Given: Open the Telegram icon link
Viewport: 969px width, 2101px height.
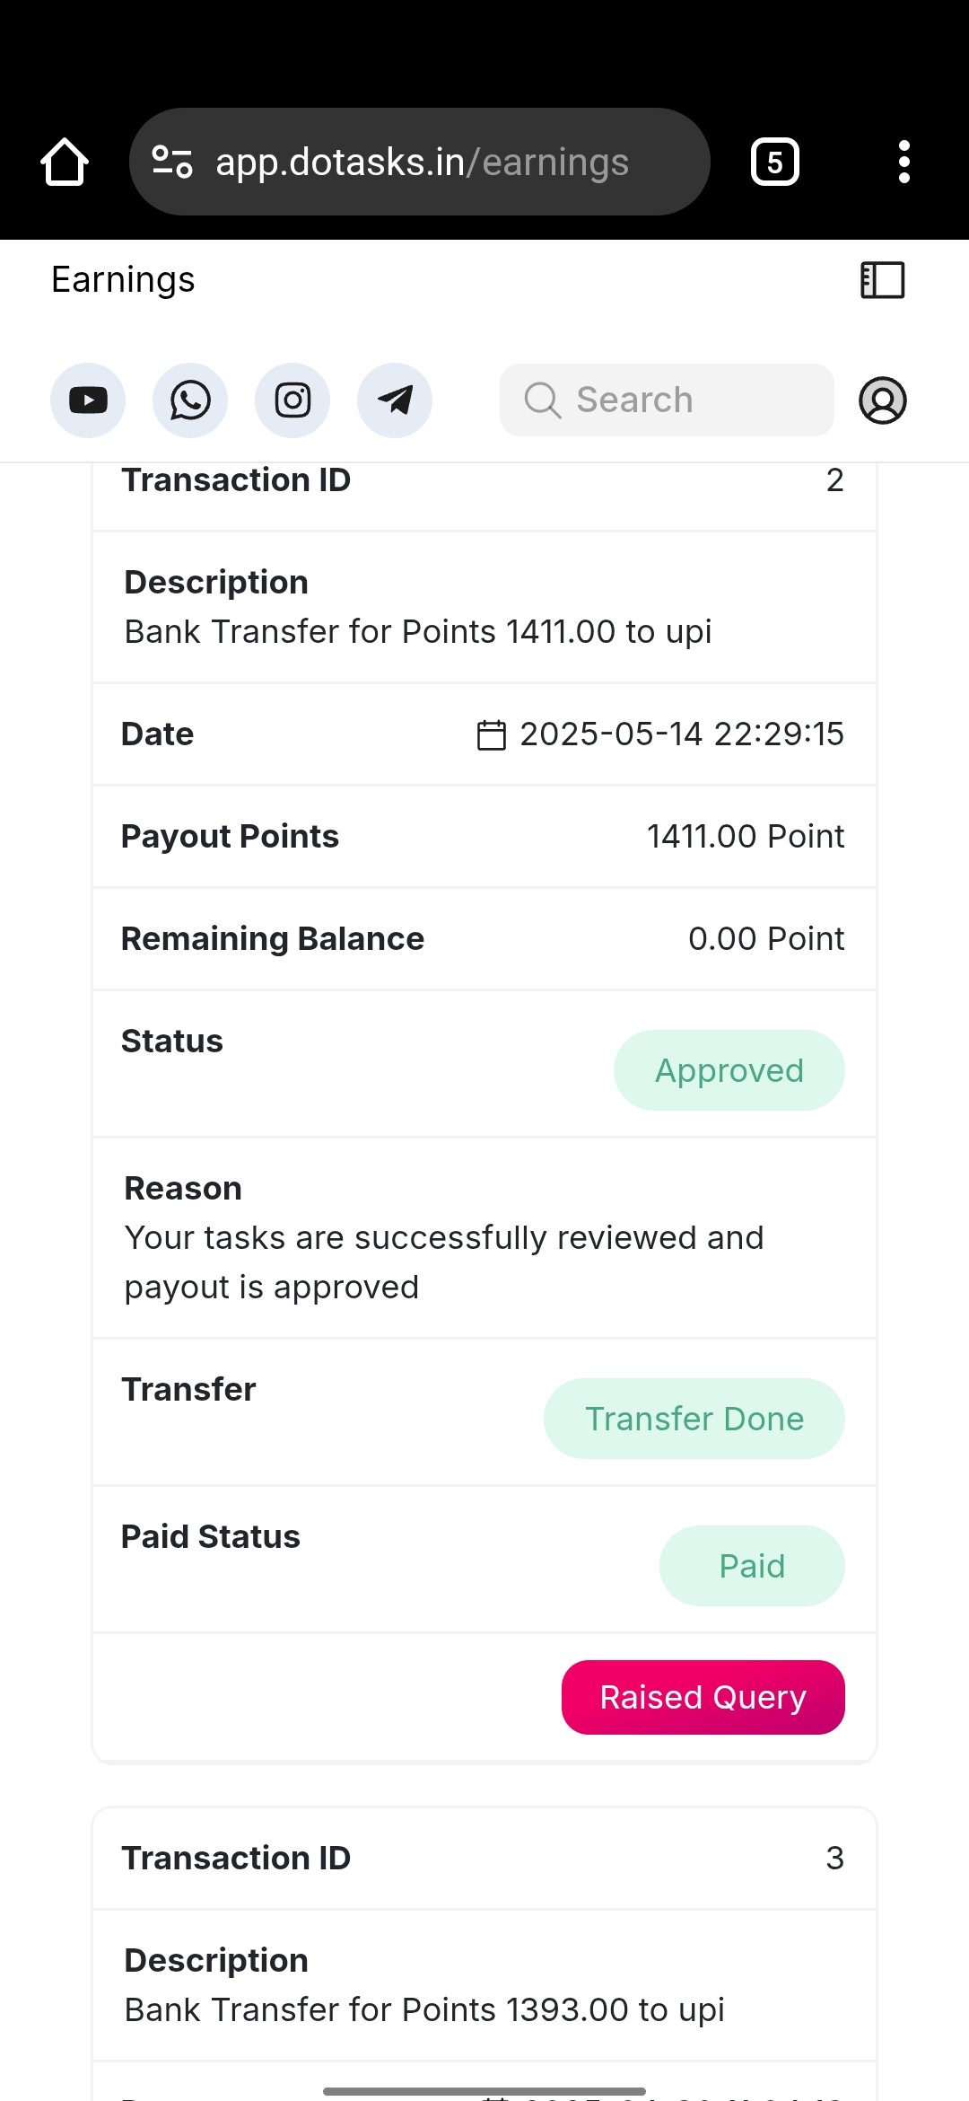Looking at the screenshot, I should coord(395,400).
